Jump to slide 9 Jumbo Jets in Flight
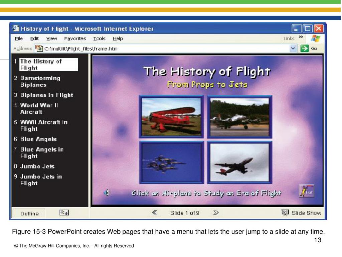Screen dimensions: 342x257 (x=41, y=180)
